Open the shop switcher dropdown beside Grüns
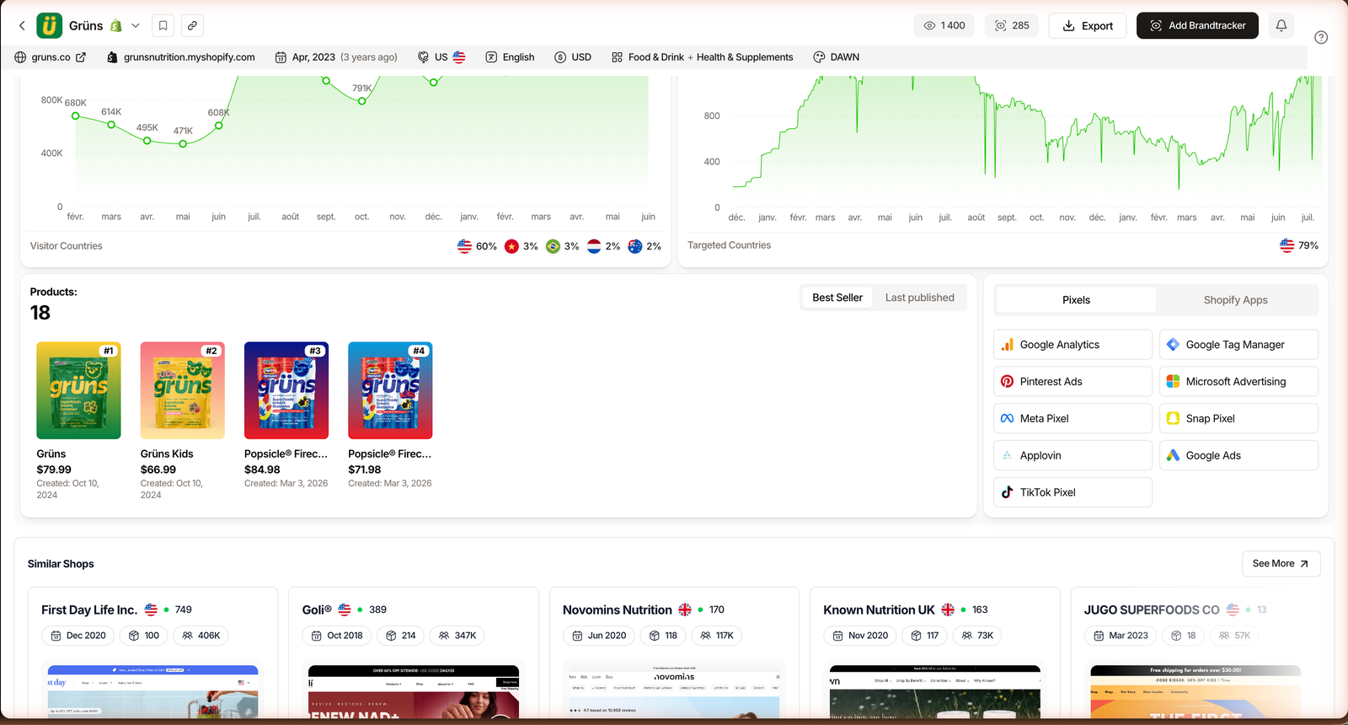Viewport: 1348px width, 725px height. pyautogui.click(x=136, y=25)
